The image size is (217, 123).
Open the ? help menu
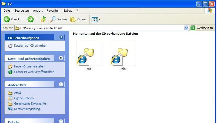pos(77,11)
